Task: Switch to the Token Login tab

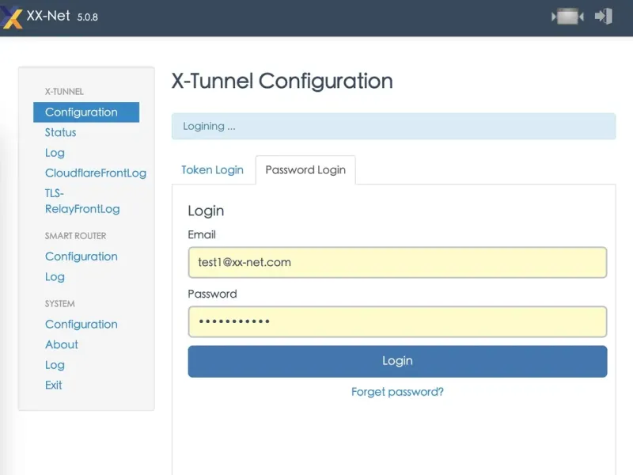Action: pos(212,170)
